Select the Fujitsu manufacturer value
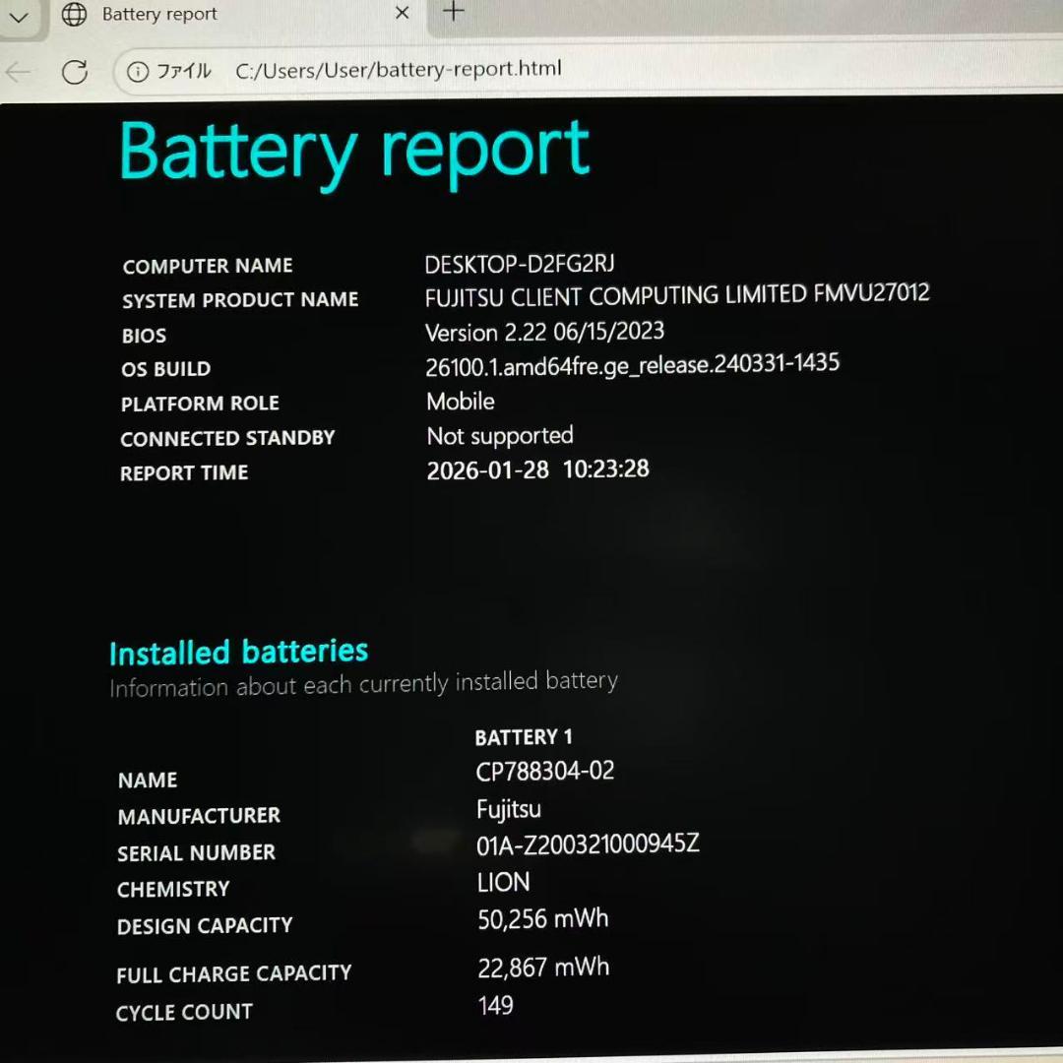The image size is (1063, 1063). 509,809
